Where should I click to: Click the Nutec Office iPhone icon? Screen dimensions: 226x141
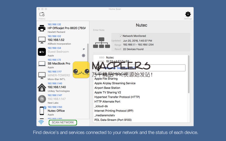click(x=42, y=111)
